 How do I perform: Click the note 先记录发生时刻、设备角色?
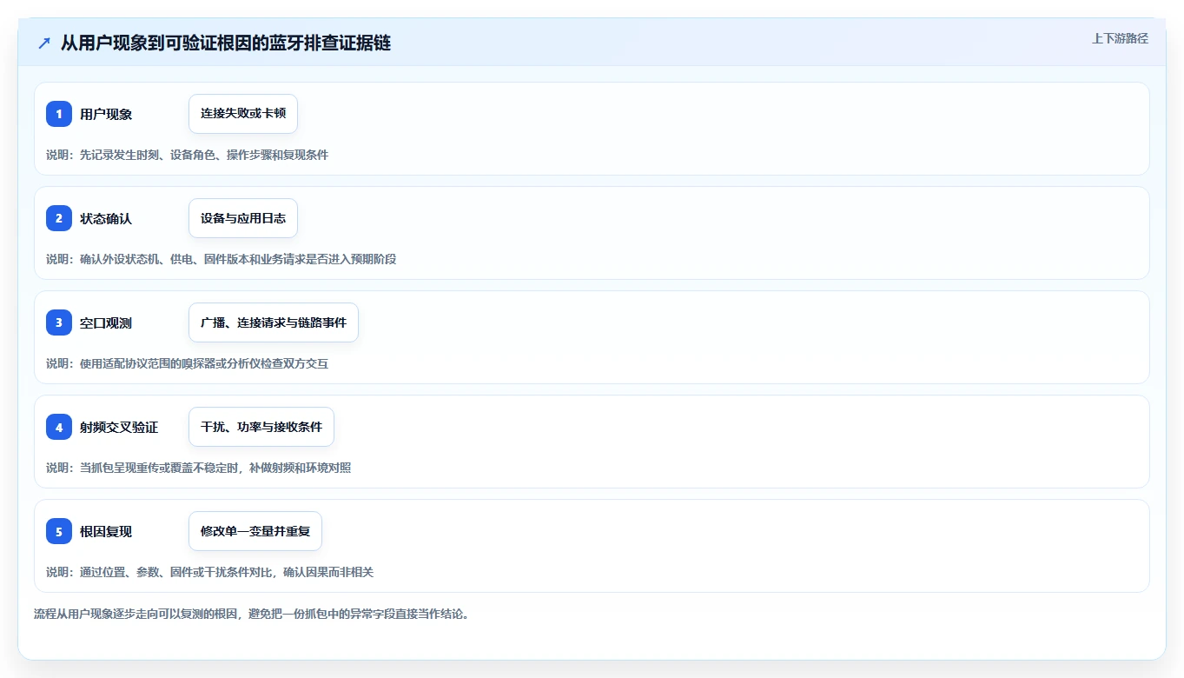188,155
